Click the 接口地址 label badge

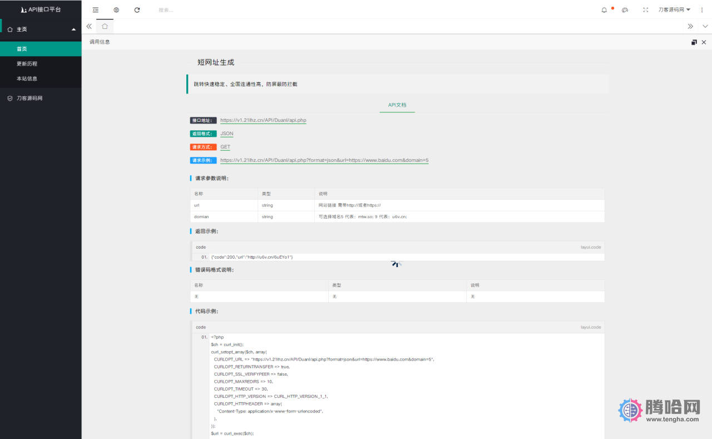[x=204, y=120]
